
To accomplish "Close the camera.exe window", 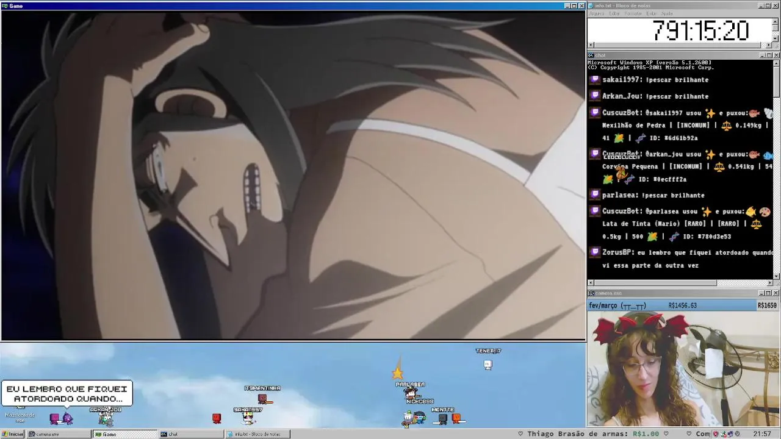I will 776,293.
